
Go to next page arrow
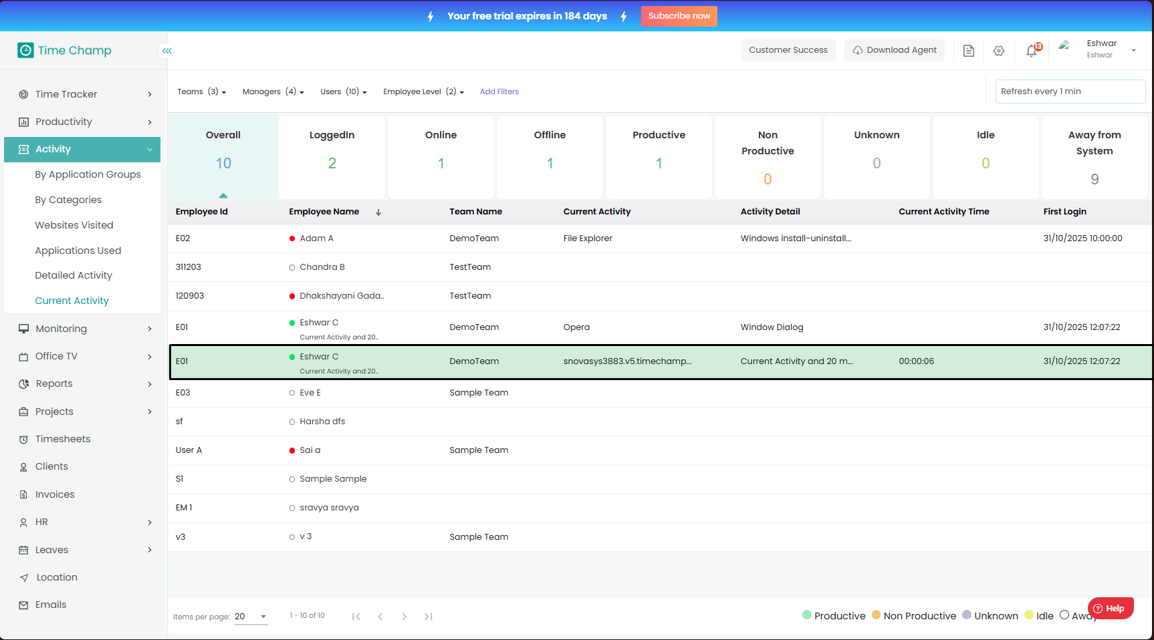[404, 617]
